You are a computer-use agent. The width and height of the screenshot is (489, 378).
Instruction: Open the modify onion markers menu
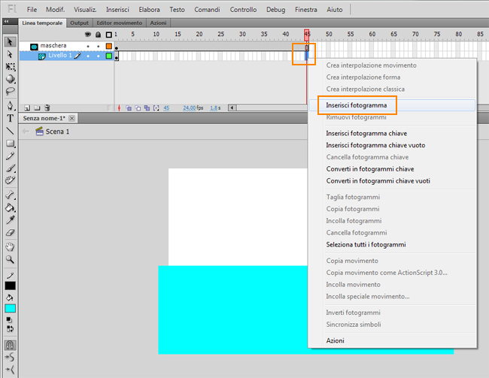[x=156, y=108]
